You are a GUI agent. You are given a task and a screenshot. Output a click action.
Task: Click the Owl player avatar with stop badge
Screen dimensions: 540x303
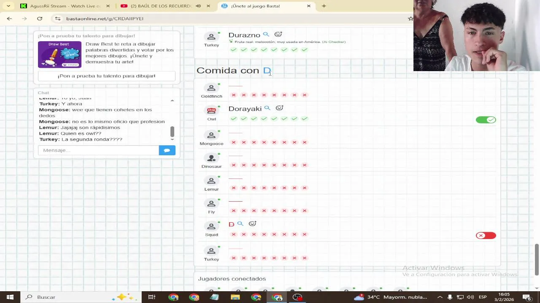click(x=211, y=111)
